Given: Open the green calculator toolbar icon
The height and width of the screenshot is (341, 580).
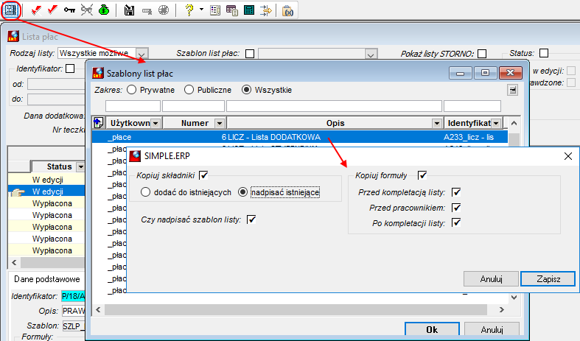Looking at the screenshot, I should tap(249, 10).
